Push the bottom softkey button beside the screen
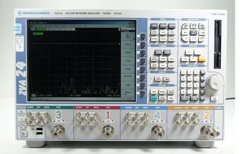The image size is (242, 154). (x=143, y=93)
